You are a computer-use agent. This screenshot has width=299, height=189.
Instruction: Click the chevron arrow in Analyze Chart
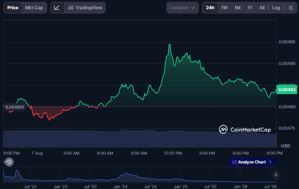click(270, 162)
